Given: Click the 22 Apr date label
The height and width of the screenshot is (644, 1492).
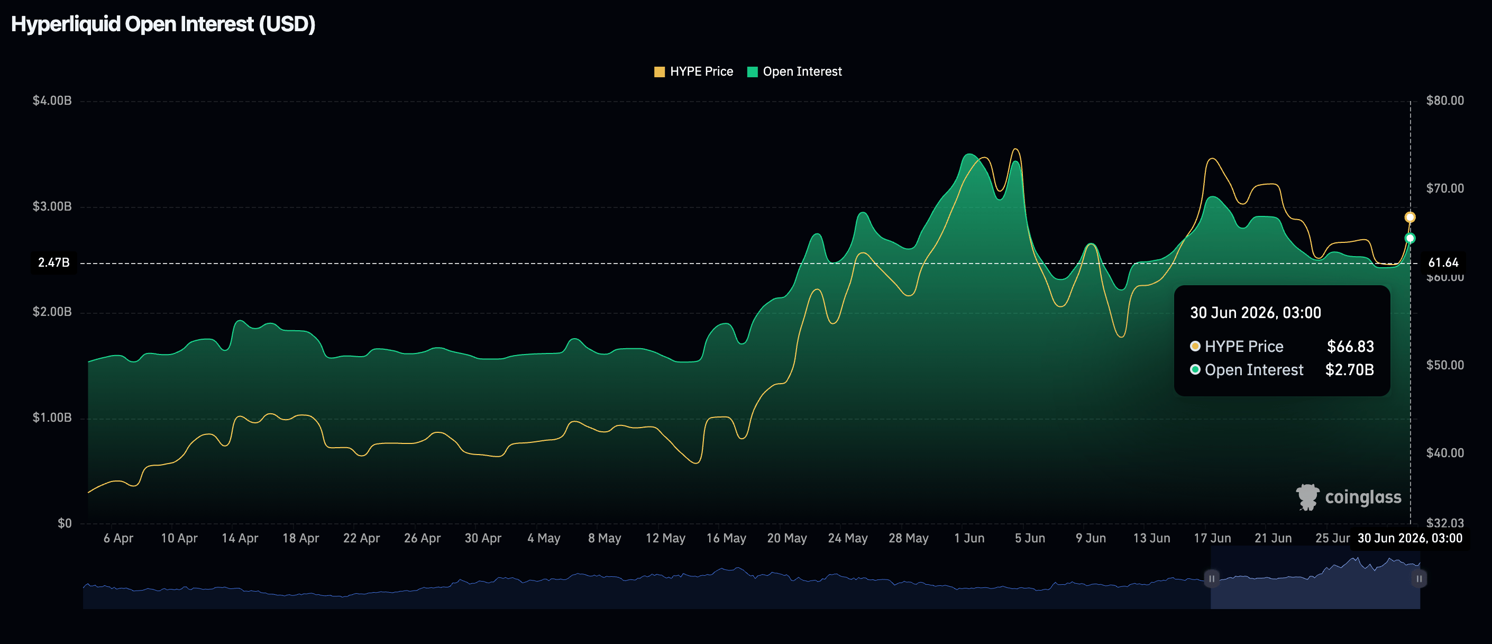Looking at the screenshot, I should click(x=361, y=538).
